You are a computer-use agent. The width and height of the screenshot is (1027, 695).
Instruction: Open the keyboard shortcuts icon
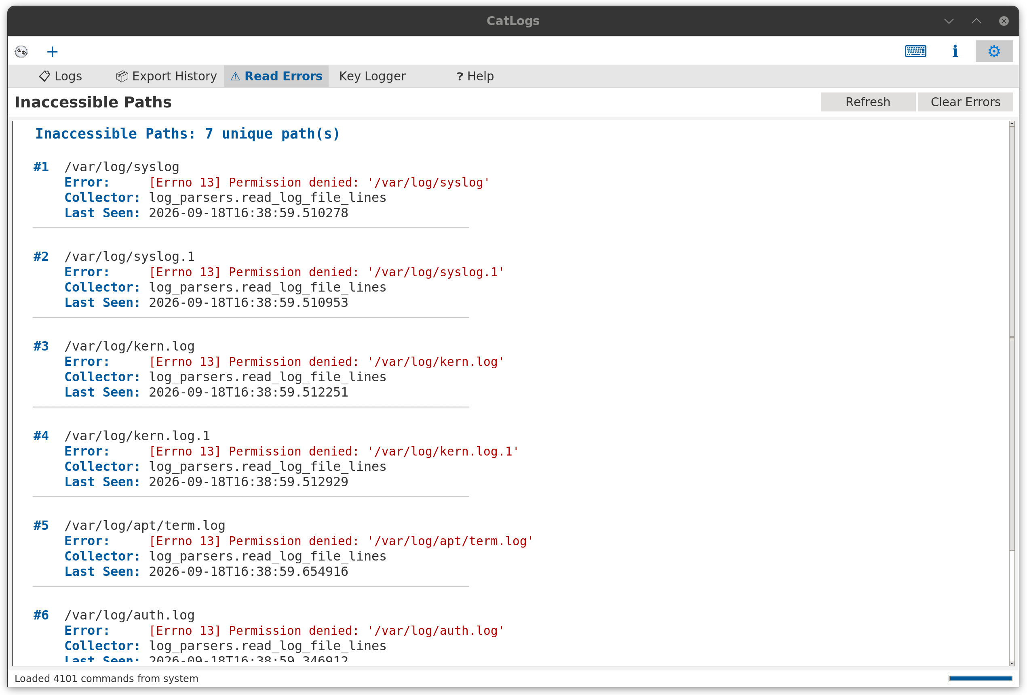click(915, 51)
